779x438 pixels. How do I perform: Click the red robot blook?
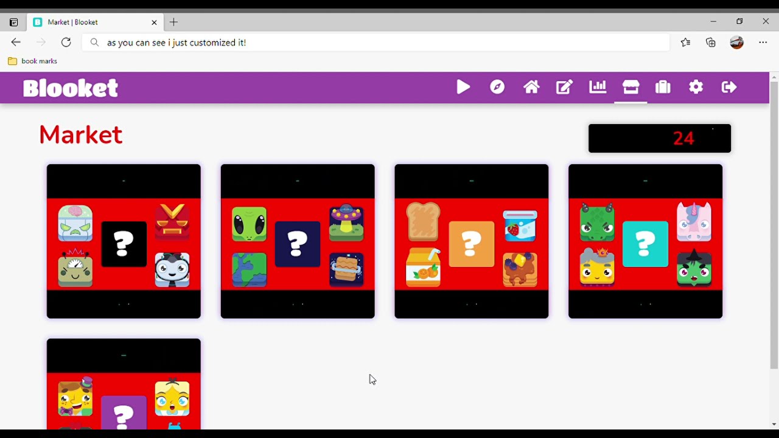[x=172, y=222]
